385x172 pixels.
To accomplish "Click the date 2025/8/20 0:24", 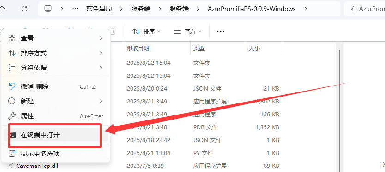I will [x=147, y=89].
